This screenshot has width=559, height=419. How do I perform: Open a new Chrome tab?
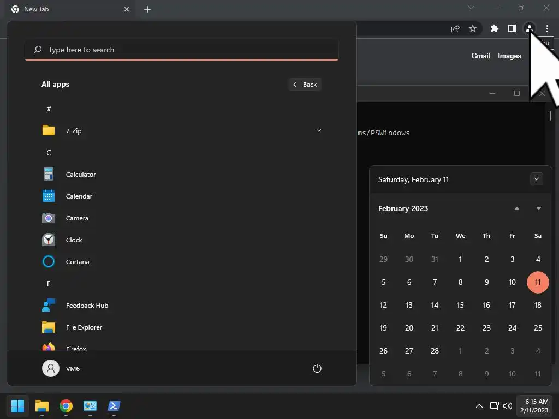click(147, 9)
